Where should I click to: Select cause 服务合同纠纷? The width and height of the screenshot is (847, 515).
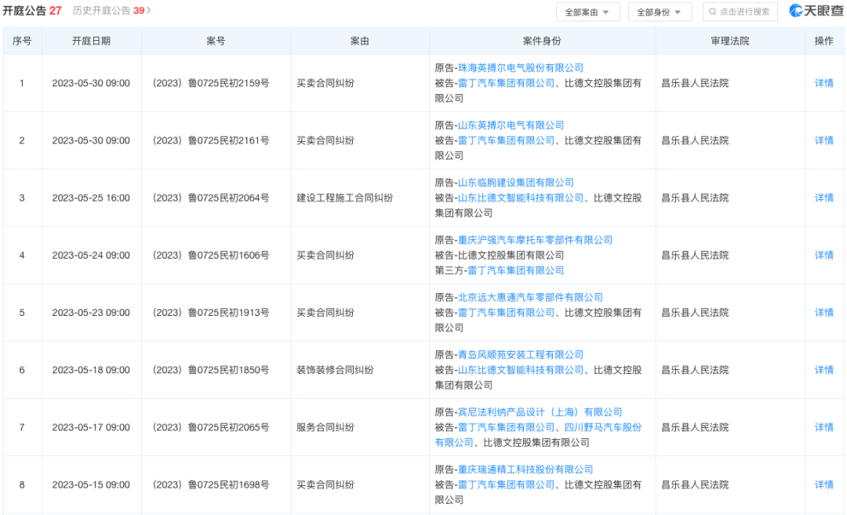click(x=325, y=427)
